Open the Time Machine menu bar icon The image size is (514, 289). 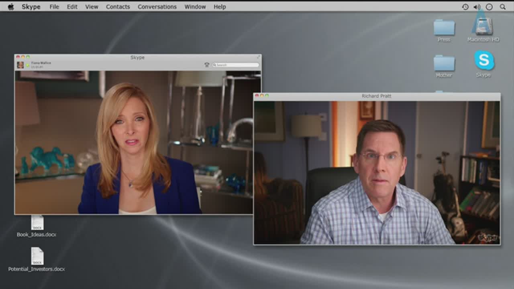(x=465, y=7)
